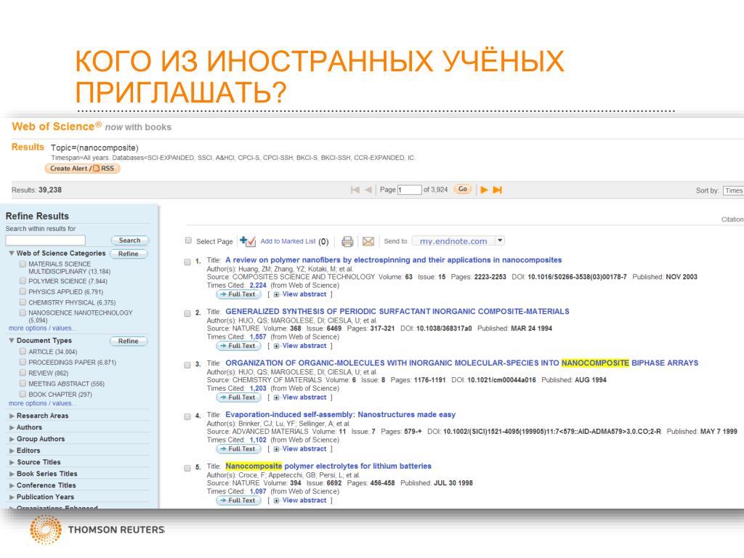Click Refine button for Document Types
Viewport: 744px width, 558px height.
click(x=129, y=341)
